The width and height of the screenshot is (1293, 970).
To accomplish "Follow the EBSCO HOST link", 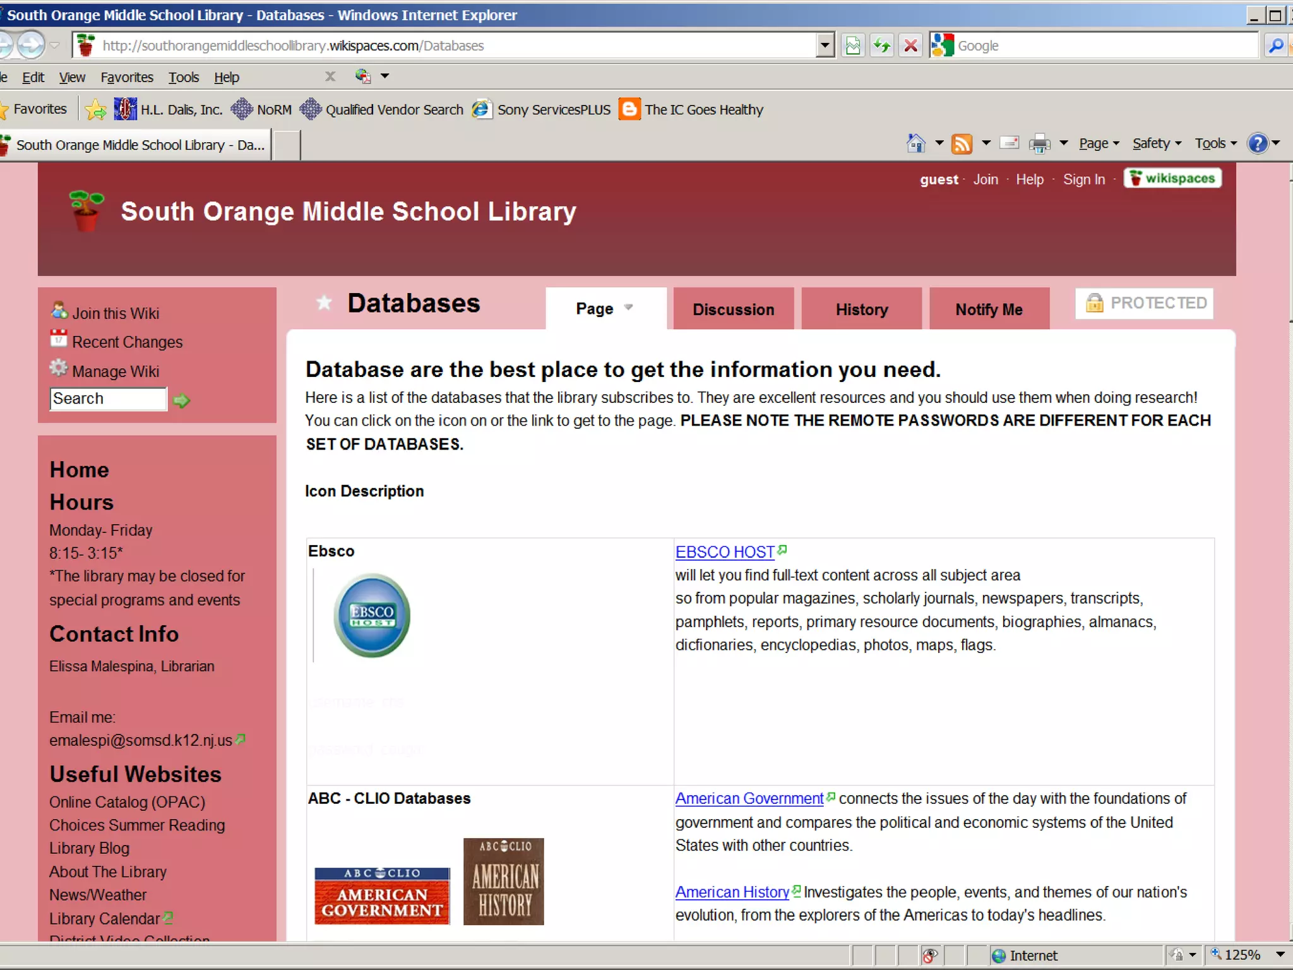I will coord(724,552).
